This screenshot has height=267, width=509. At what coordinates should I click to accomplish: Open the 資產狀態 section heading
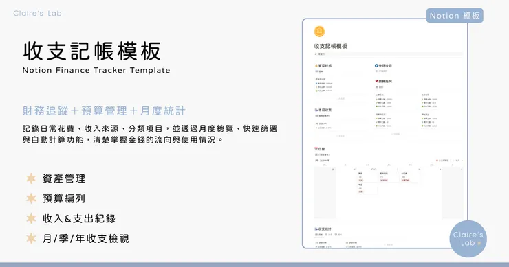pyautogui.click(x=323, y=66)
